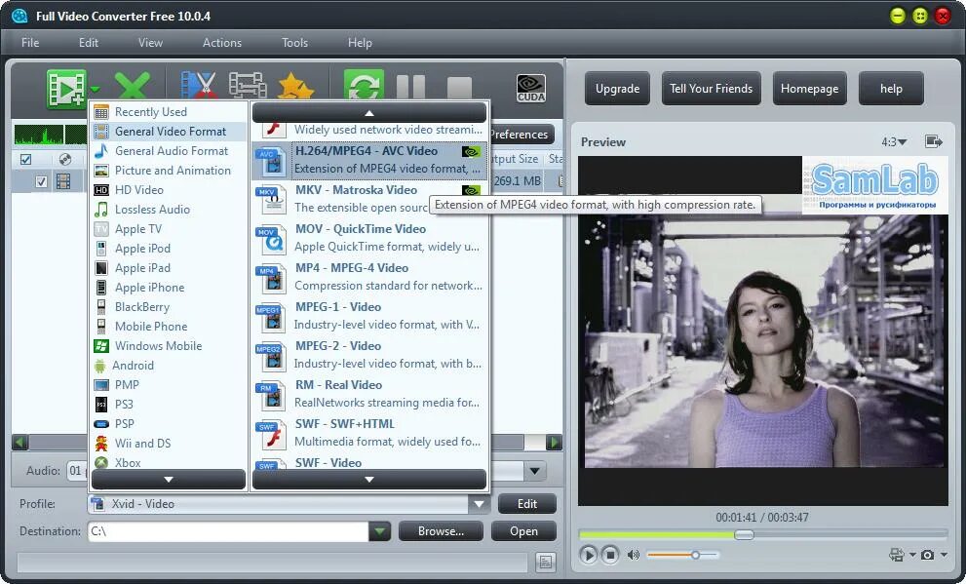Select PS3 category
This screenshot has width=966, height=584.
[x=169, y=404]
